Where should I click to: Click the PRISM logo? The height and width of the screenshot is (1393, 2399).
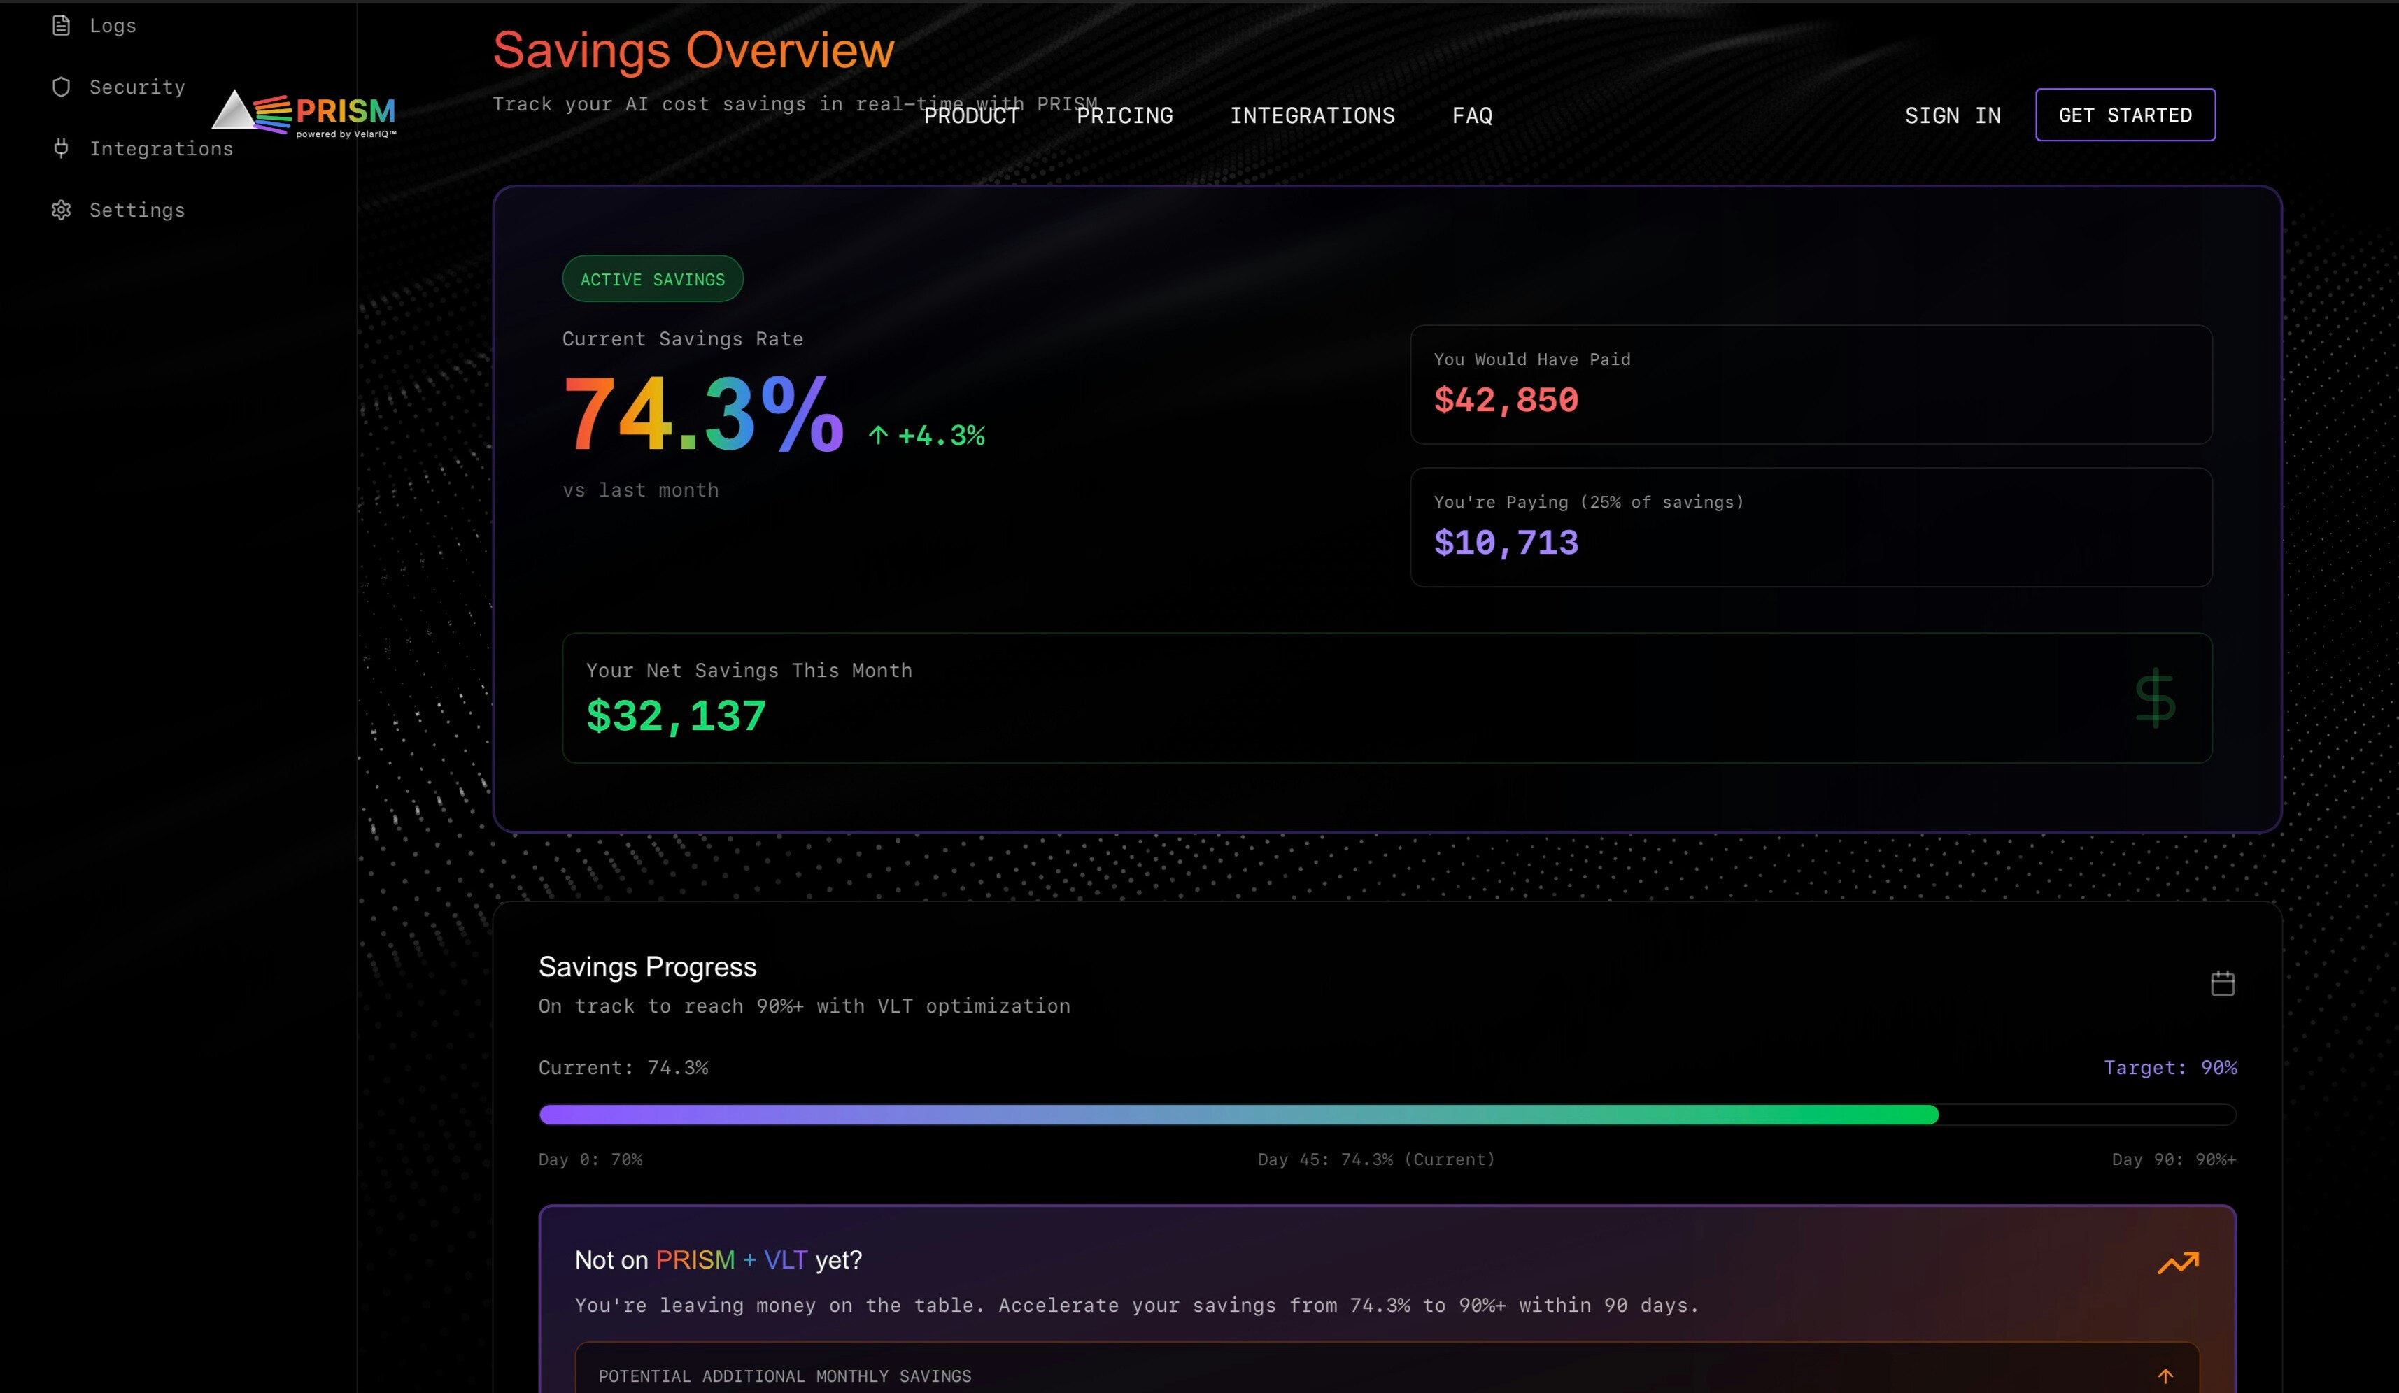[x=304, y=114]
